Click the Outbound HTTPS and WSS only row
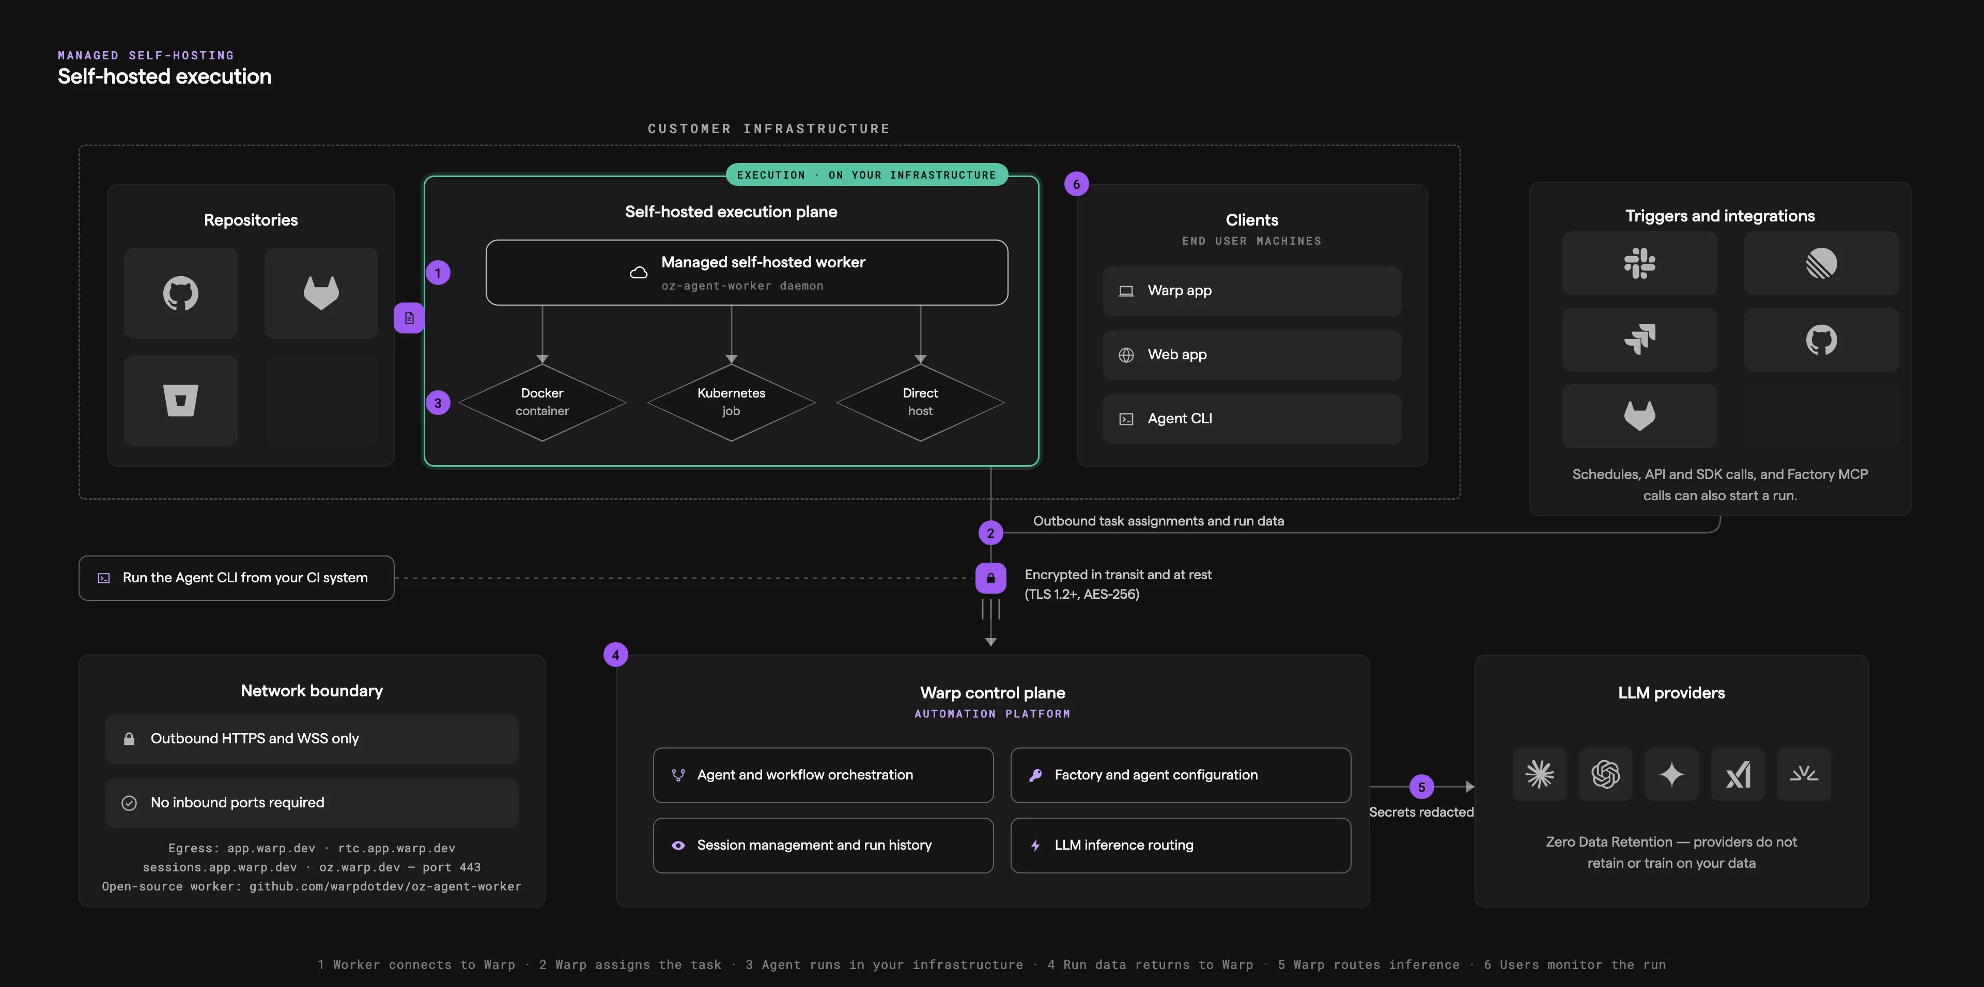 312,739
